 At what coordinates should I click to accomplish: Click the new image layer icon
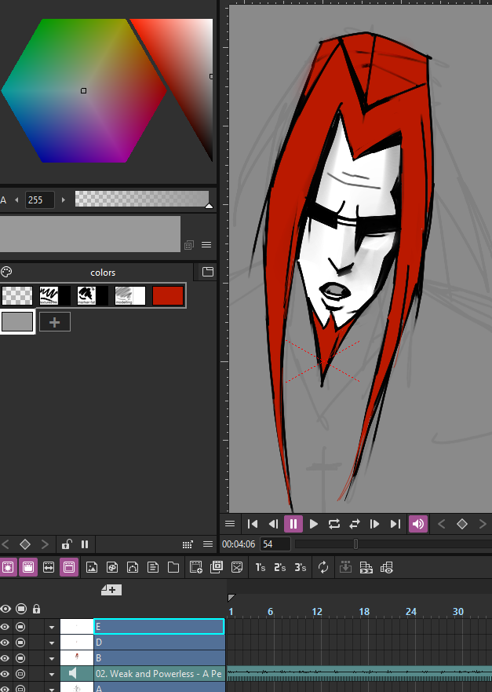tap(92, 568)
